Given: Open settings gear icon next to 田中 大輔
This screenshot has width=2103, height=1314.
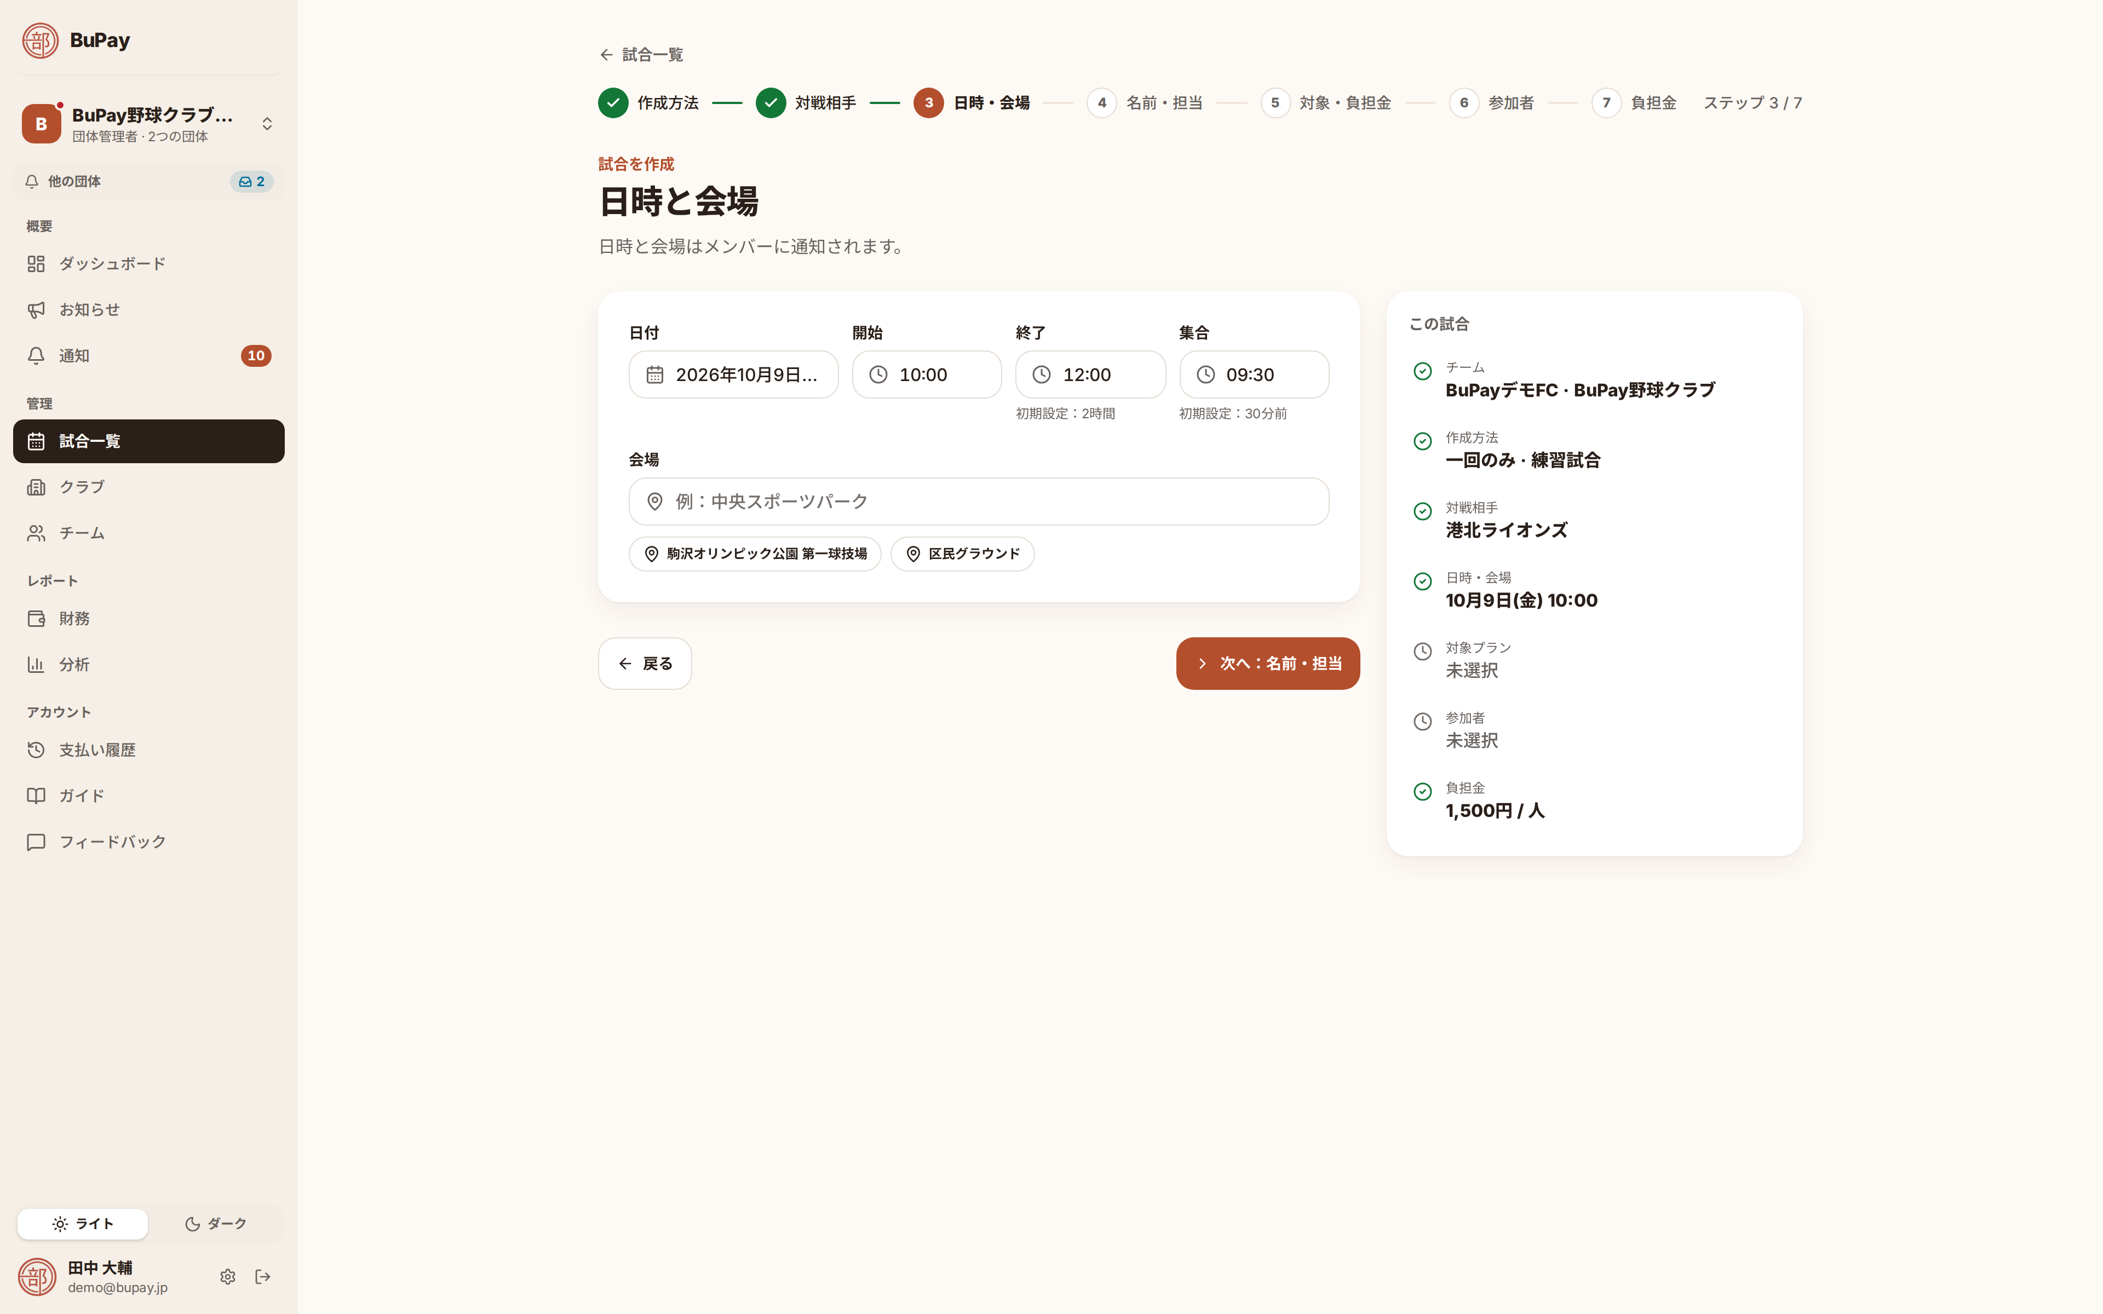Looking at the screenshot, I should pos(228,1277).
